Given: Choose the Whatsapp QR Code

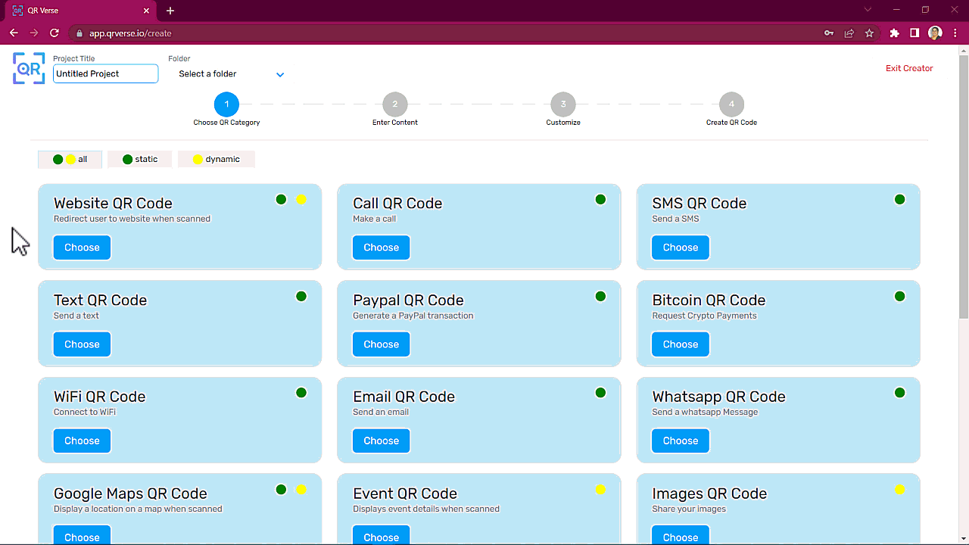Looking at the screenshot, I should pos(681,441).
